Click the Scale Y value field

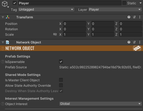pyautogui.click(x=103, y=35)
